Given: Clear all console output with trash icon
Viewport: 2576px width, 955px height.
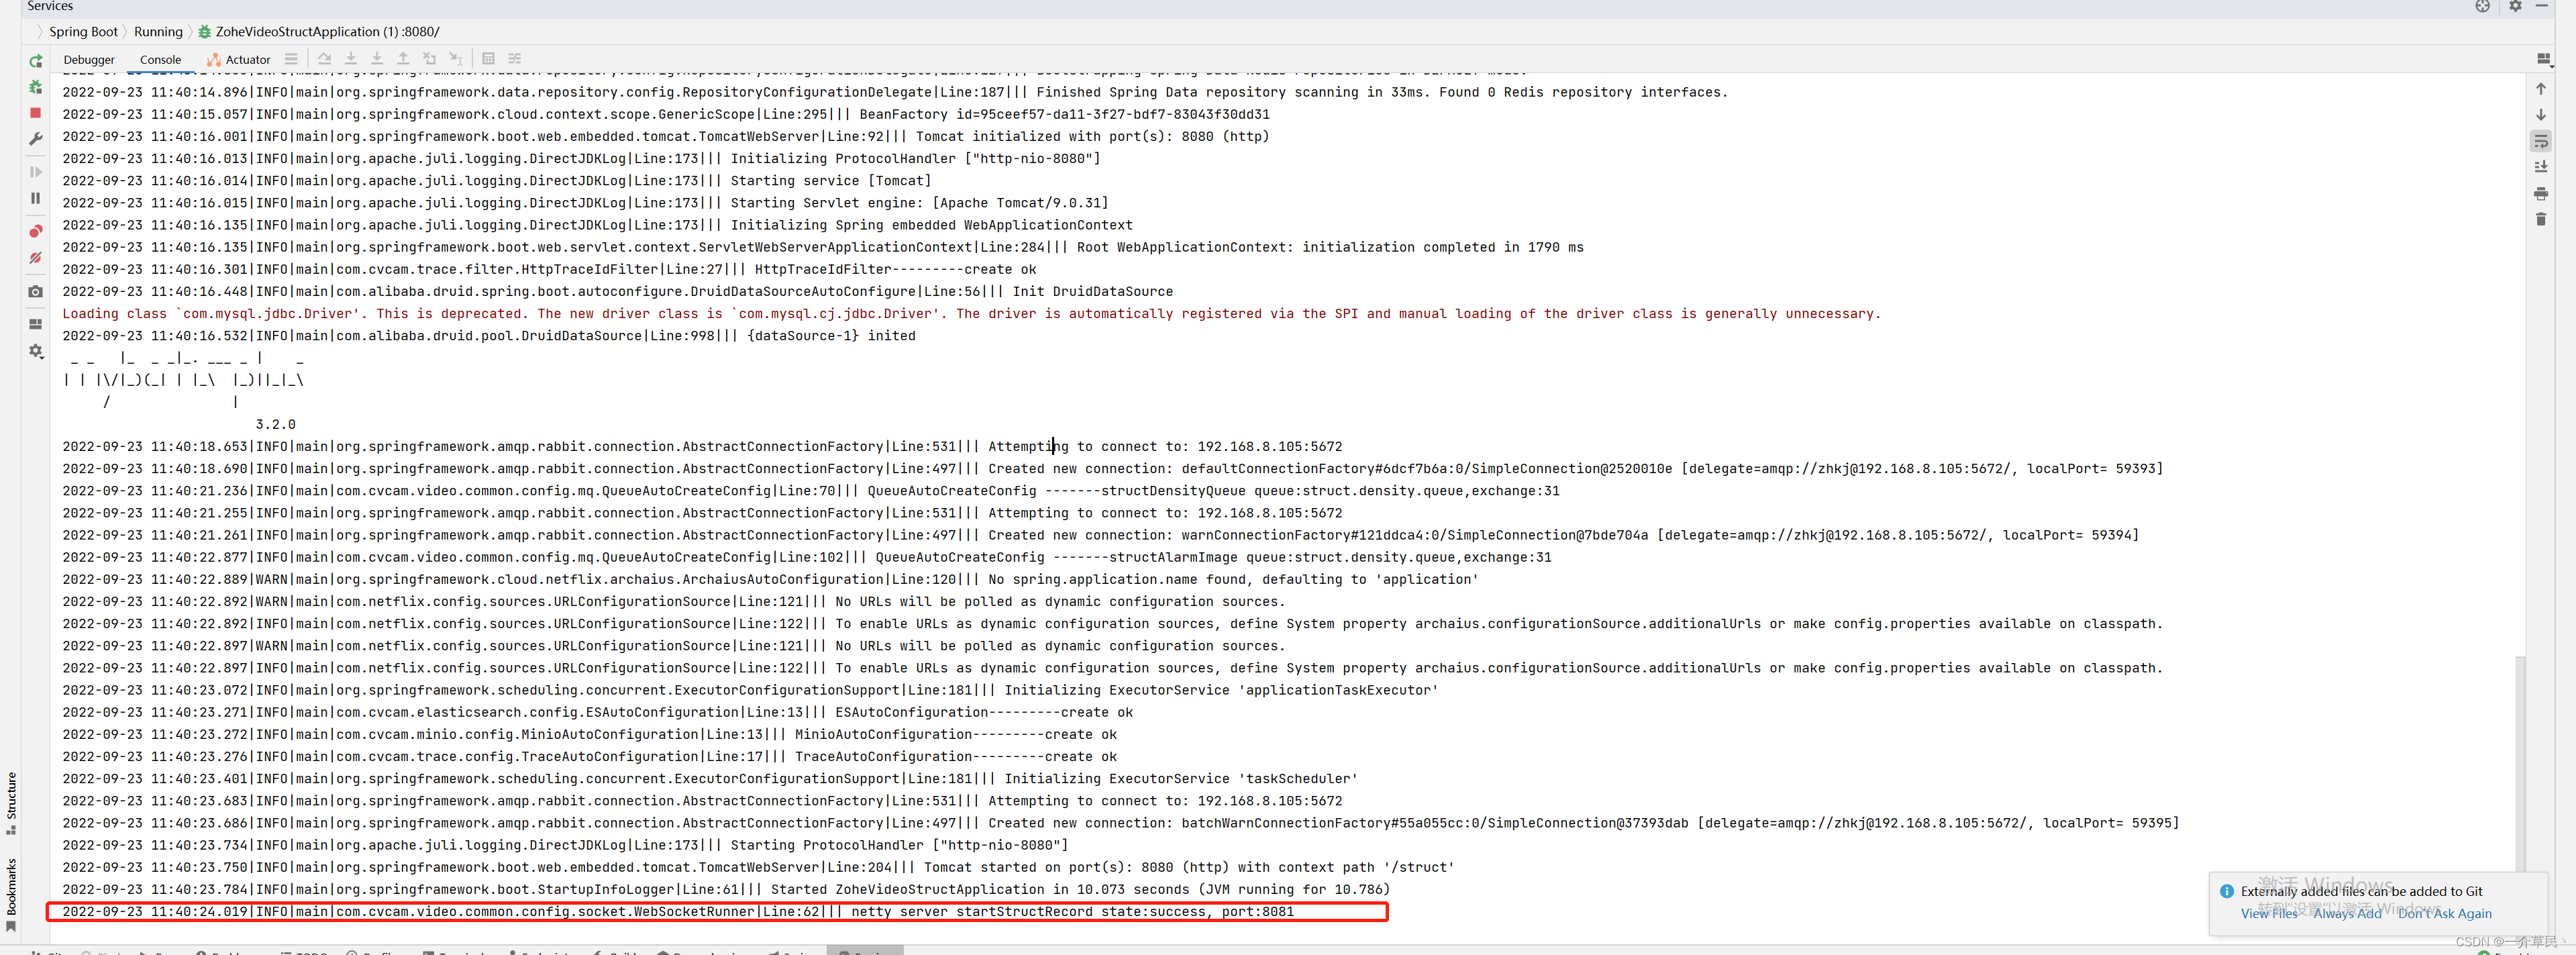Looking at the screenshot, I should pos(2541,219).
